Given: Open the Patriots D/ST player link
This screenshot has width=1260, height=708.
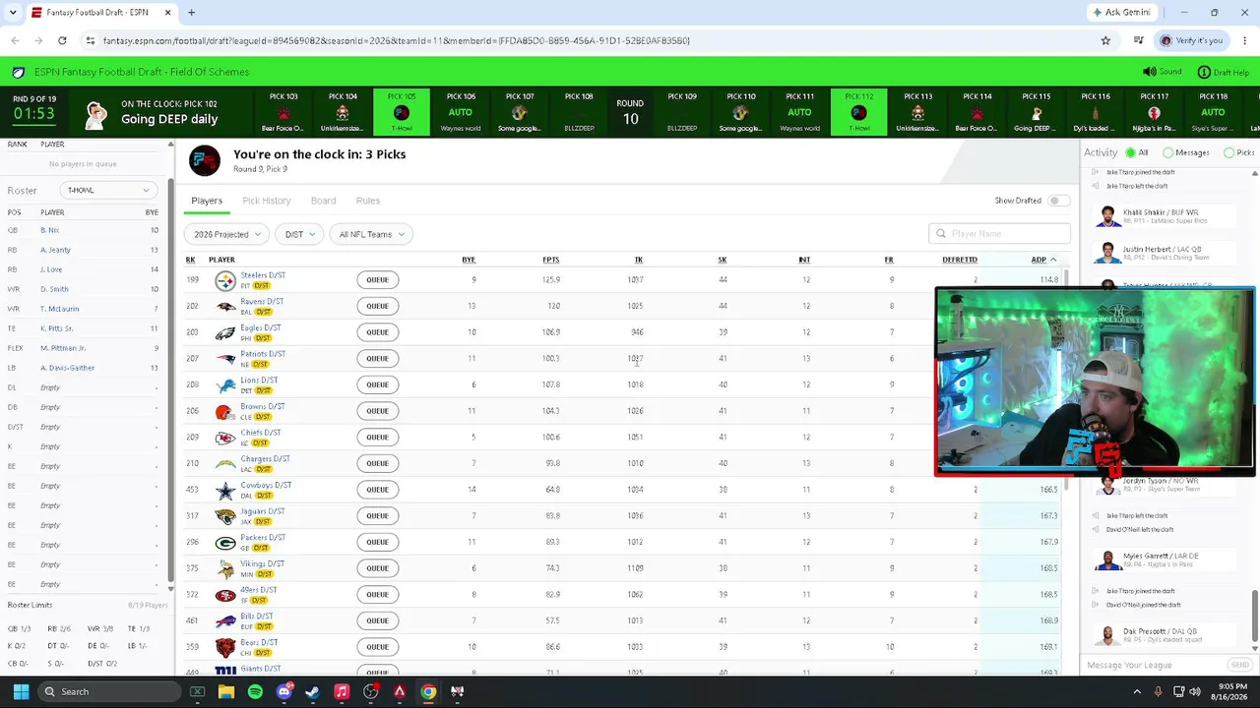Looking at the screenshot, I should [263, 354].
